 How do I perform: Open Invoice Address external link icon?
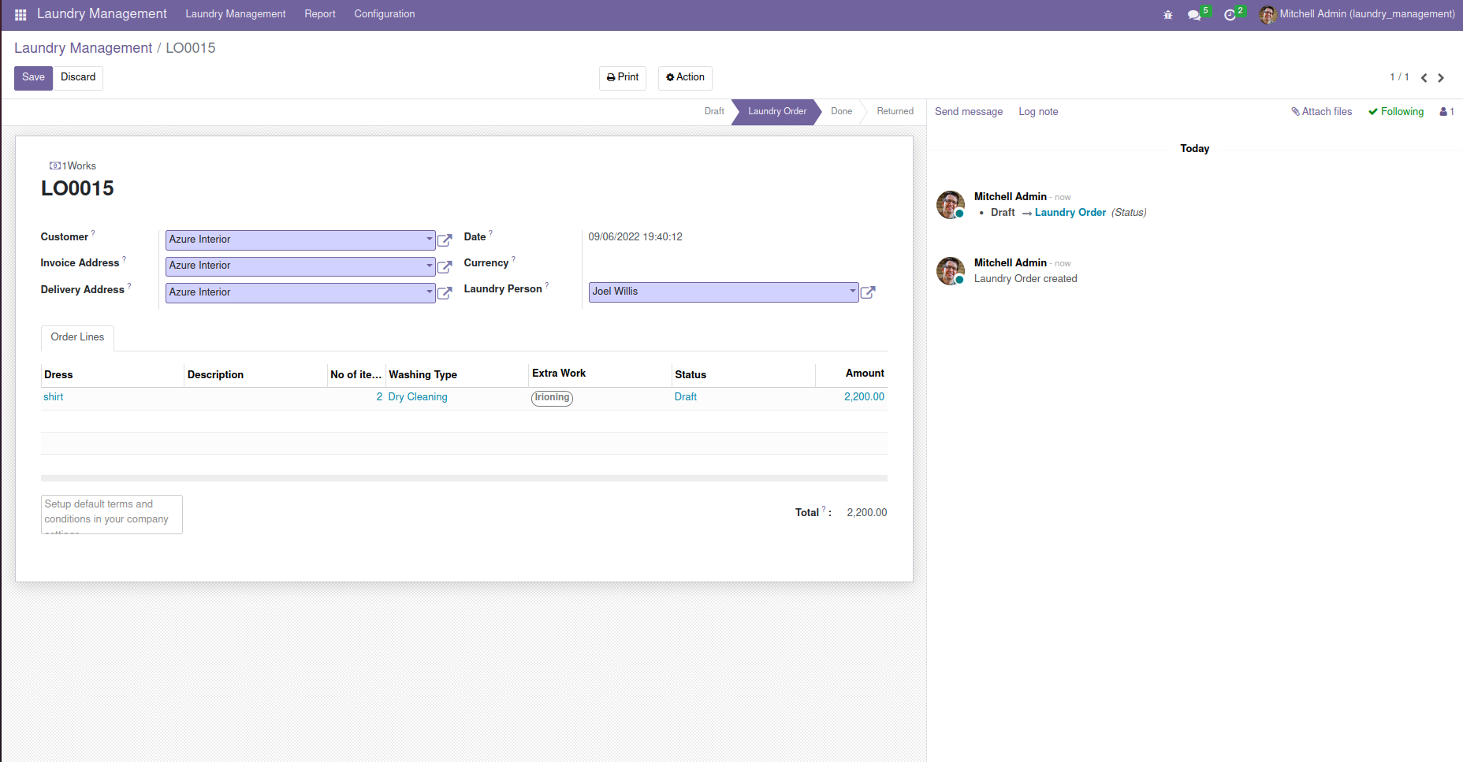pos(445,266)
